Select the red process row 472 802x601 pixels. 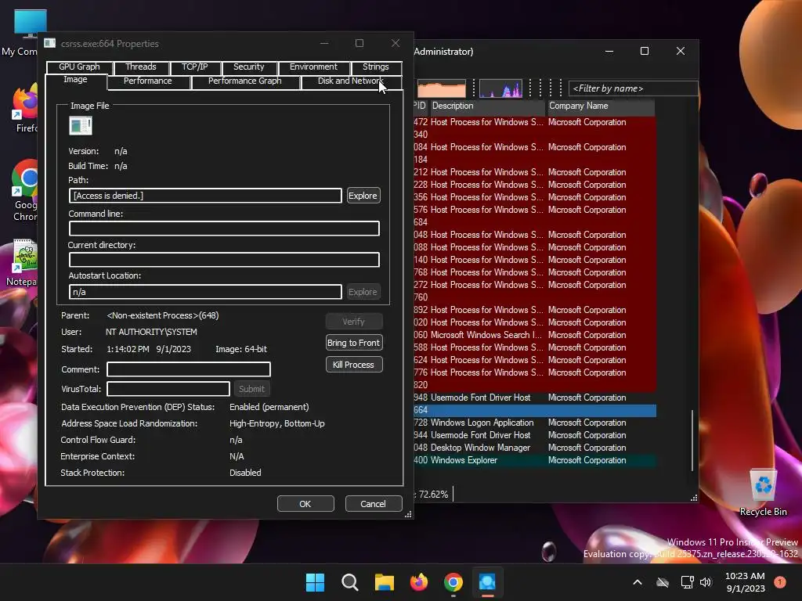point(535,122)
